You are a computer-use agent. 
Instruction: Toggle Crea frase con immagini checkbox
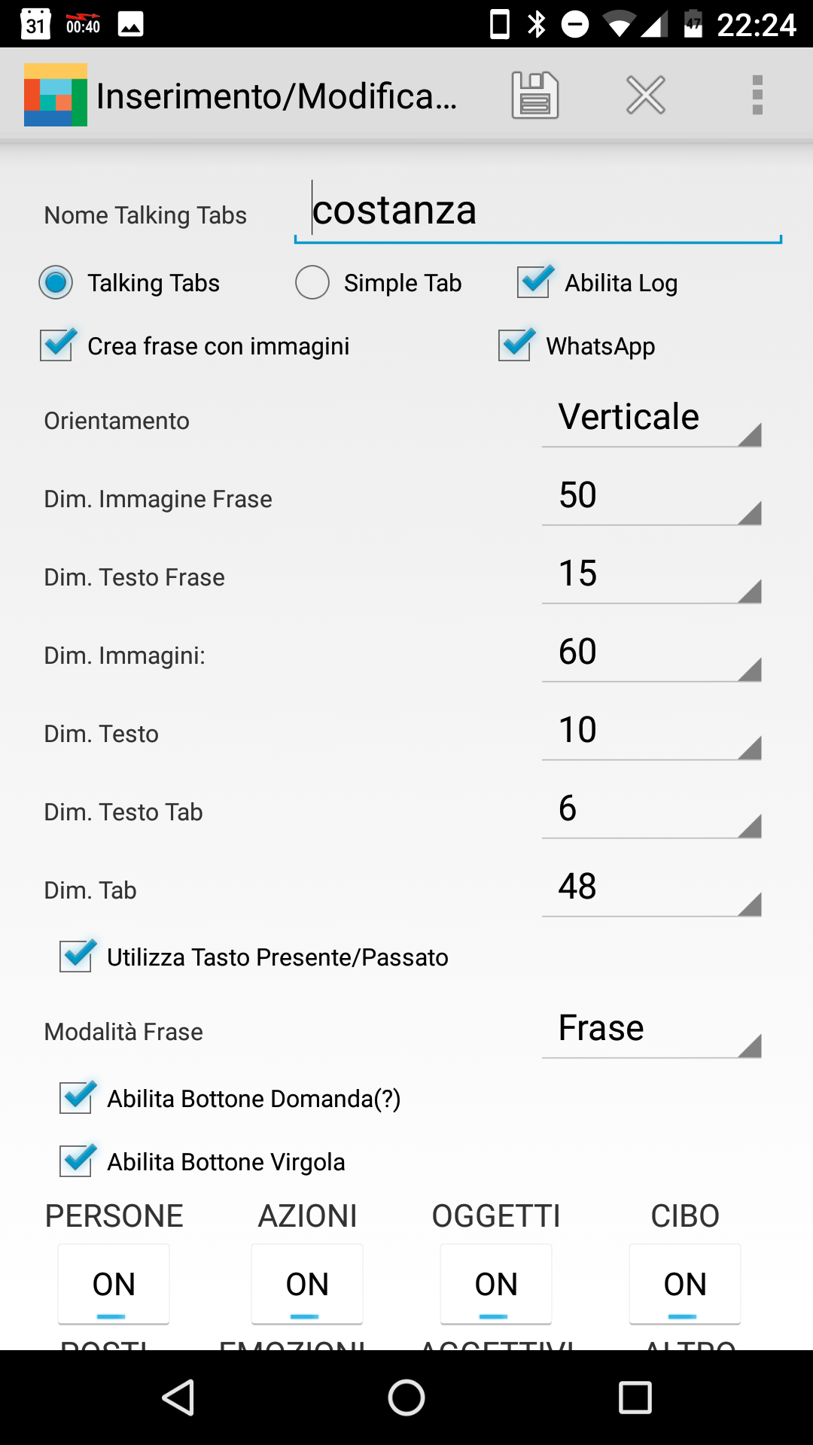click(58, 346)
